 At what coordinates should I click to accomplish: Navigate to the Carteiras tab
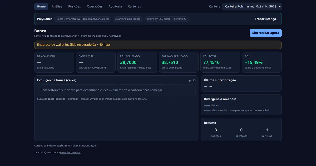[x=134, y=6]
